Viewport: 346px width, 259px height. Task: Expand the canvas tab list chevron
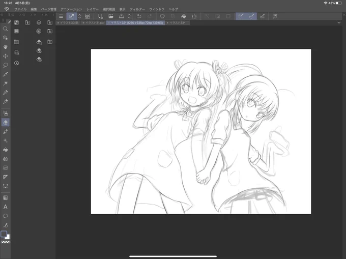(x=339, y=23)
